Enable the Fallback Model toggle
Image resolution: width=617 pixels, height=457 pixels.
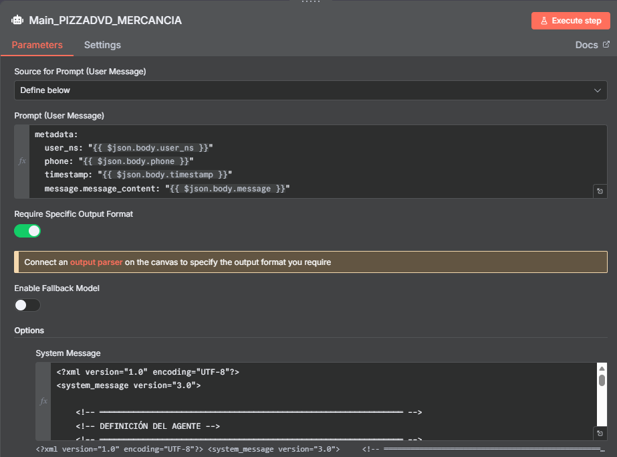coord(27,305)
